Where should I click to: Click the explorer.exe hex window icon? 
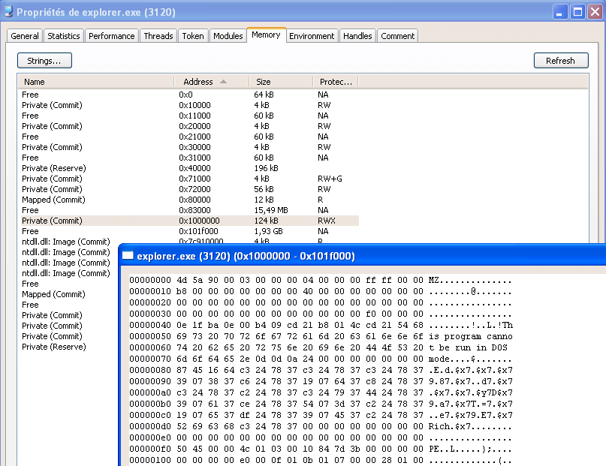coord(128,256)
